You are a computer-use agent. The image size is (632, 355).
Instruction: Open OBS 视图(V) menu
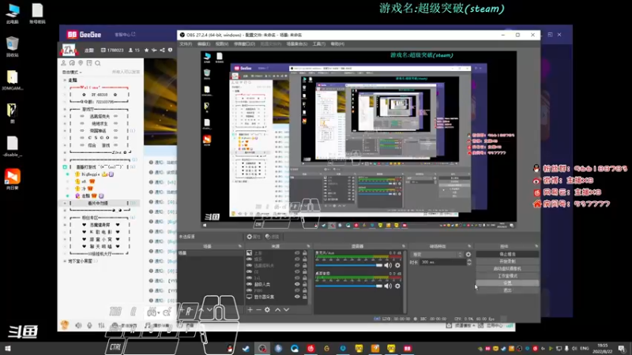[222, 44]
